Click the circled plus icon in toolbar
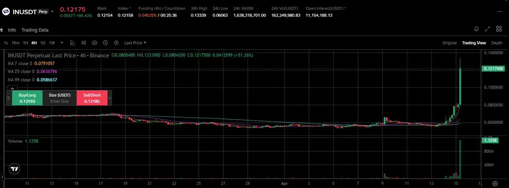The height and width of the screenshot is (188, 509). click(106, 42)
